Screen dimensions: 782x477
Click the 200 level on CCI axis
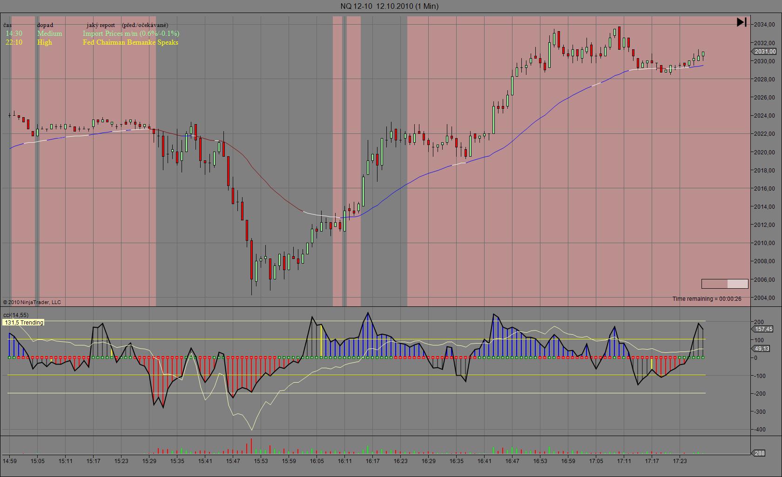pos(759,322)
